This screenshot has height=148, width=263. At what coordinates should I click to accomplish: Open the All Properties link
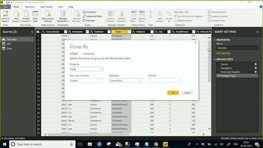(223, 53)
